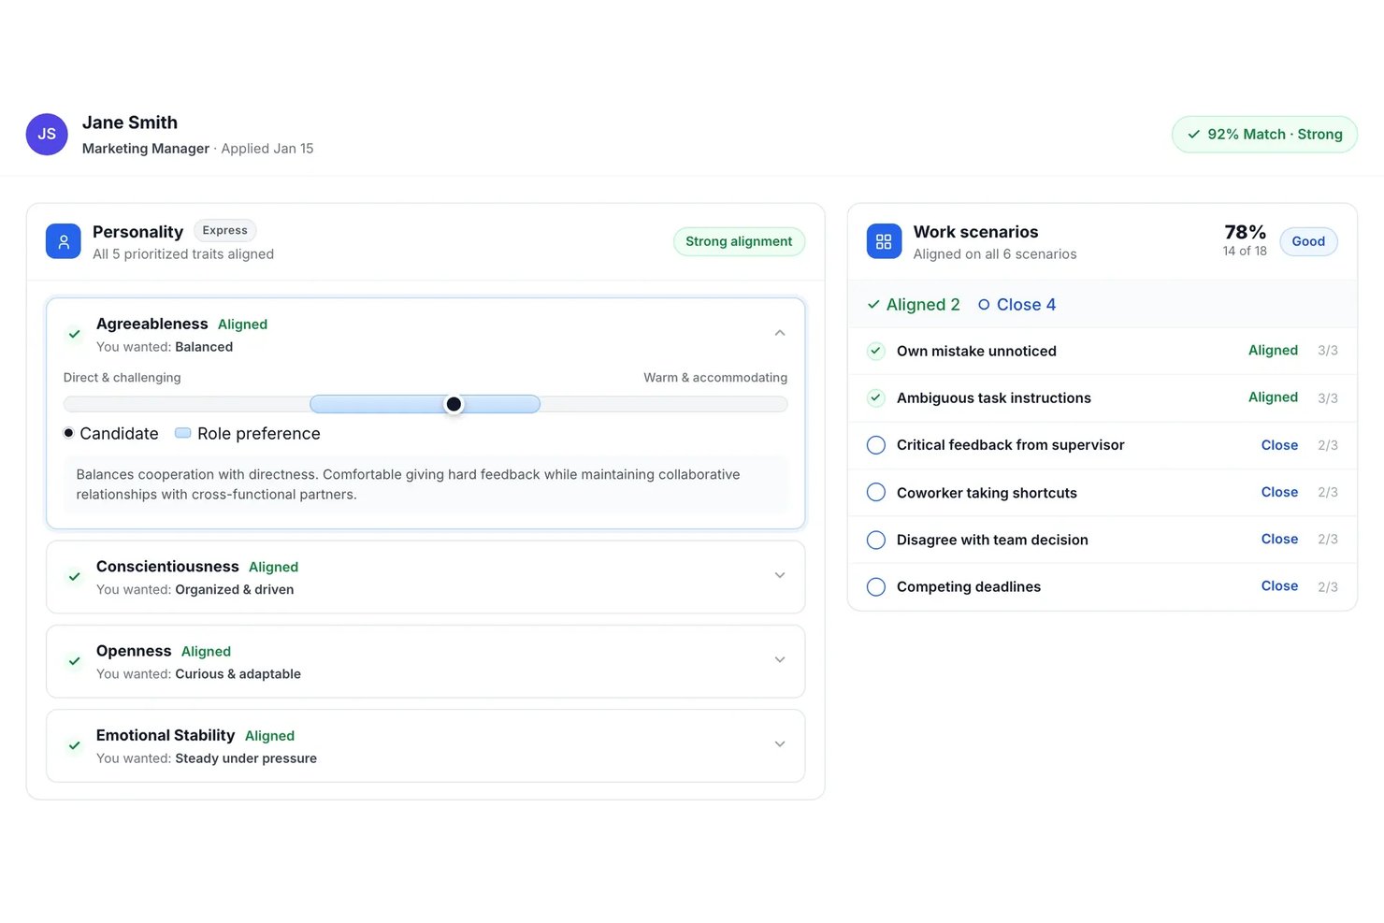This screenshot has width=1384, height=923.
Task: Click the circle icon for Coworker taking shortcuts
Action: [x=876, y=492]
